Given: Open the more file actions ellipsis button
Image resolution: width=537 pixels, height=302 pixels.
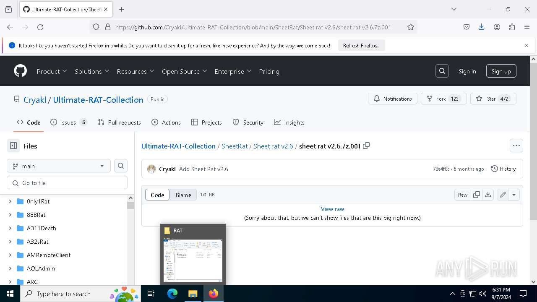Looking at the screenshot, I should [x=516, y=146].
